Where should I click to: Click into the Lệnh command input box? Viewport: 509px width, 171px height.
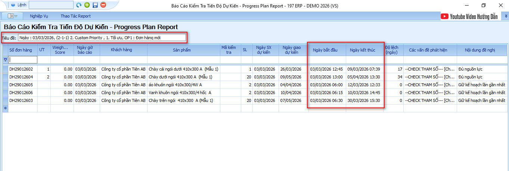tap(51, 5)
